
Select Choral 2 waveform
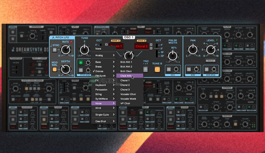[x=130, y=85]
